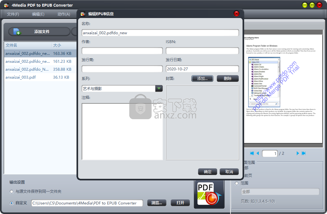This screenshot has width=327, height=214.
Task: Close the main application window
Action: pyautogui.click(x=319, y=5)
